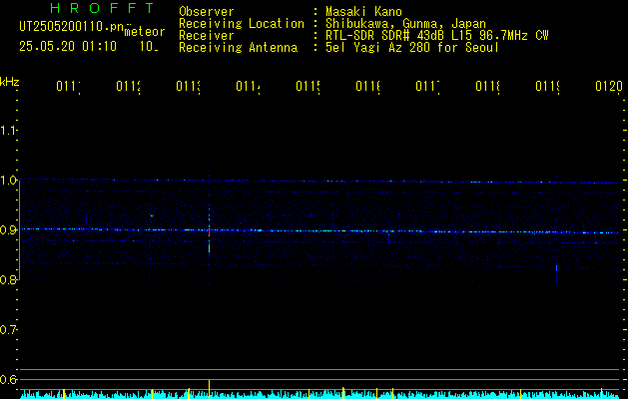This screenshot has width=628, height=399.
Task: Click the 0.6 kHz frequency label
Action: pyautogui.click(x=8, y=379)
